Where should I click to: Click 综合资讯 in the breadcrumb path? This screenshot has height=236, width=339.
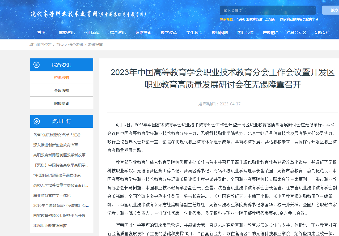coord(76,45)
